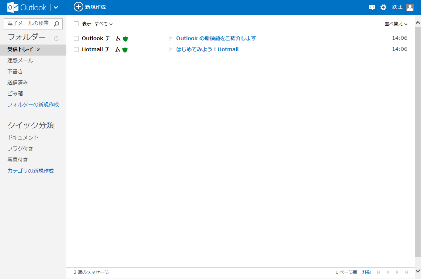Image resolution: width=421 pixels, height=279 pixels.
Task: Click the フォルダー heading
Action: tap(27, 37)
